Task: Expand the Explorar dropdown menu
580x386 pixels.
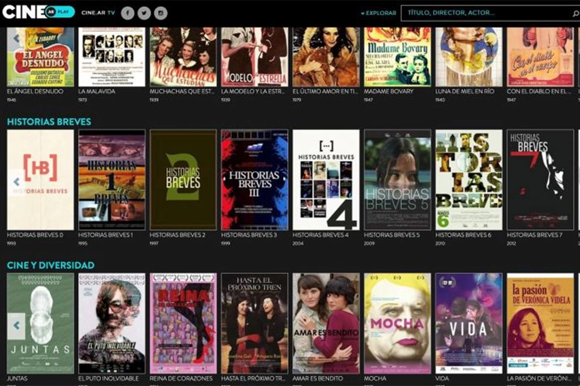Action: 378,13
